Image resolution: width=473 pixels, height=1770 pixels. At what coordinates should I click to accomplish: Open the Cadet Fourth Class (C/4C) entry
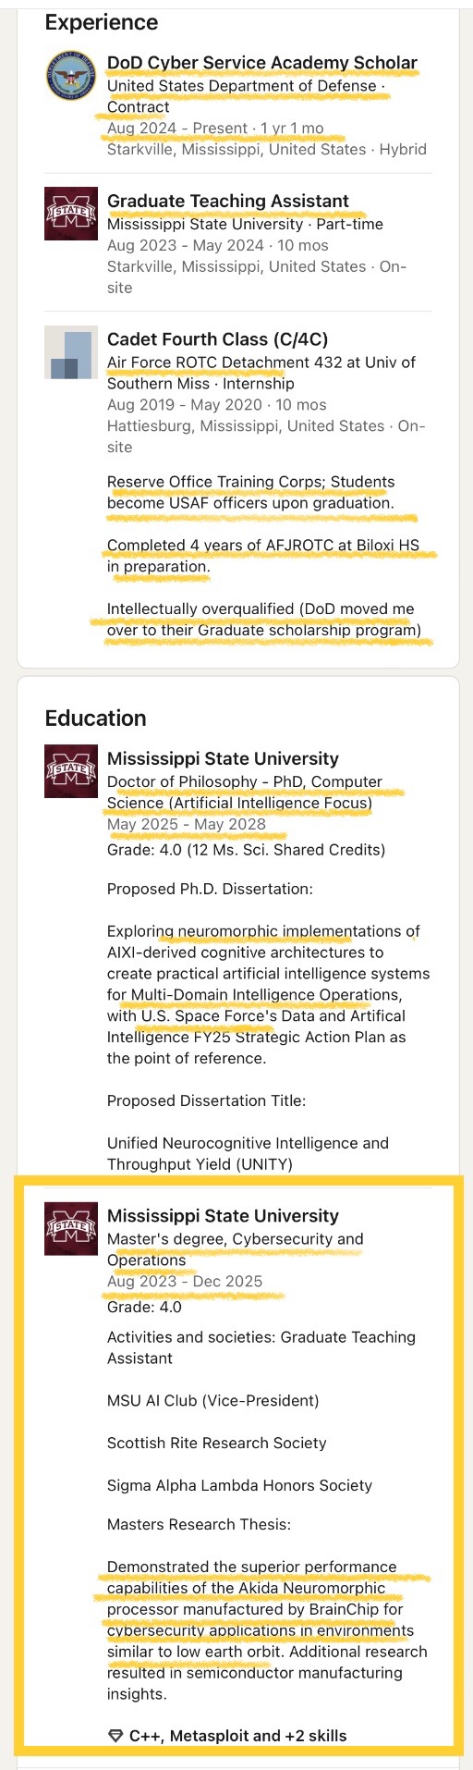(217, 339)
